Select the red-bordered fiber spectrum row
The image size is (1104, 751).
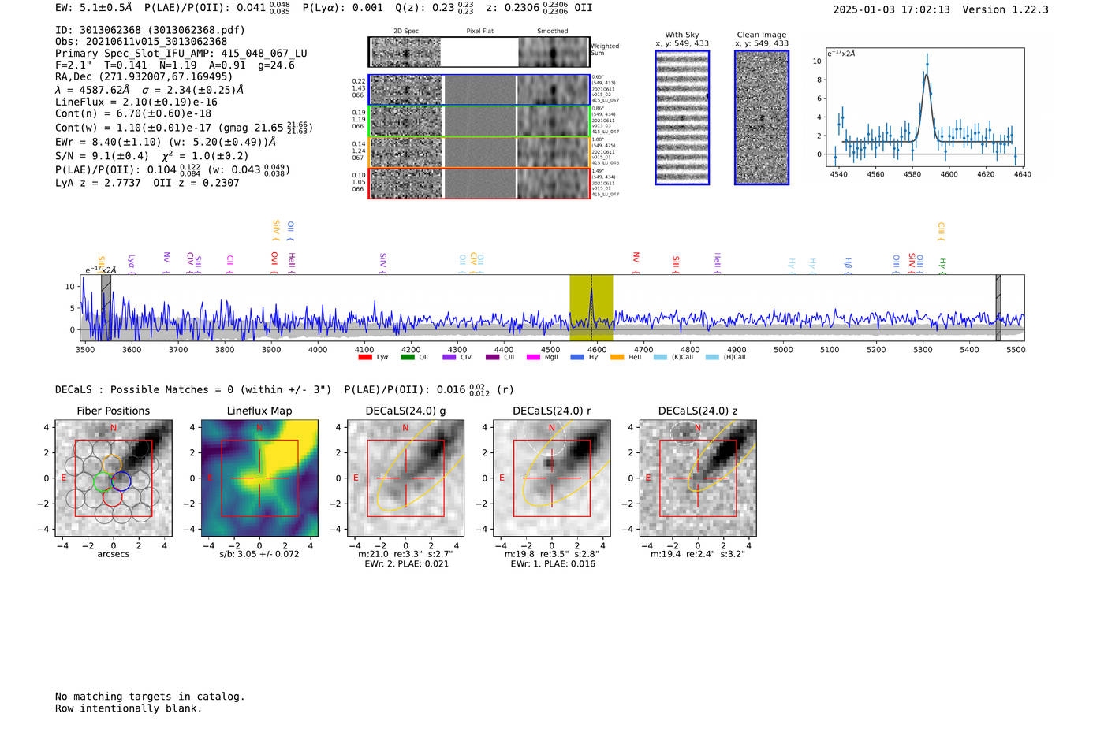(479, 183)
